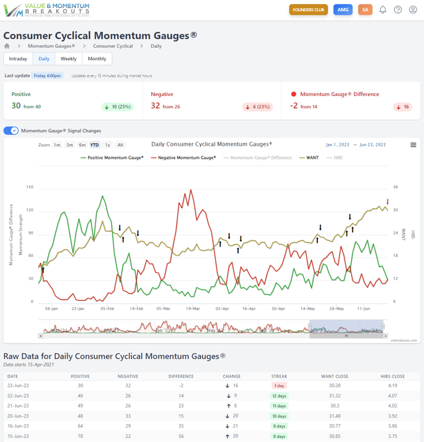Click the navigator left scroll arrow
Image resolution: width=424 pixels, height=442 pixels.
click(40, 336)
